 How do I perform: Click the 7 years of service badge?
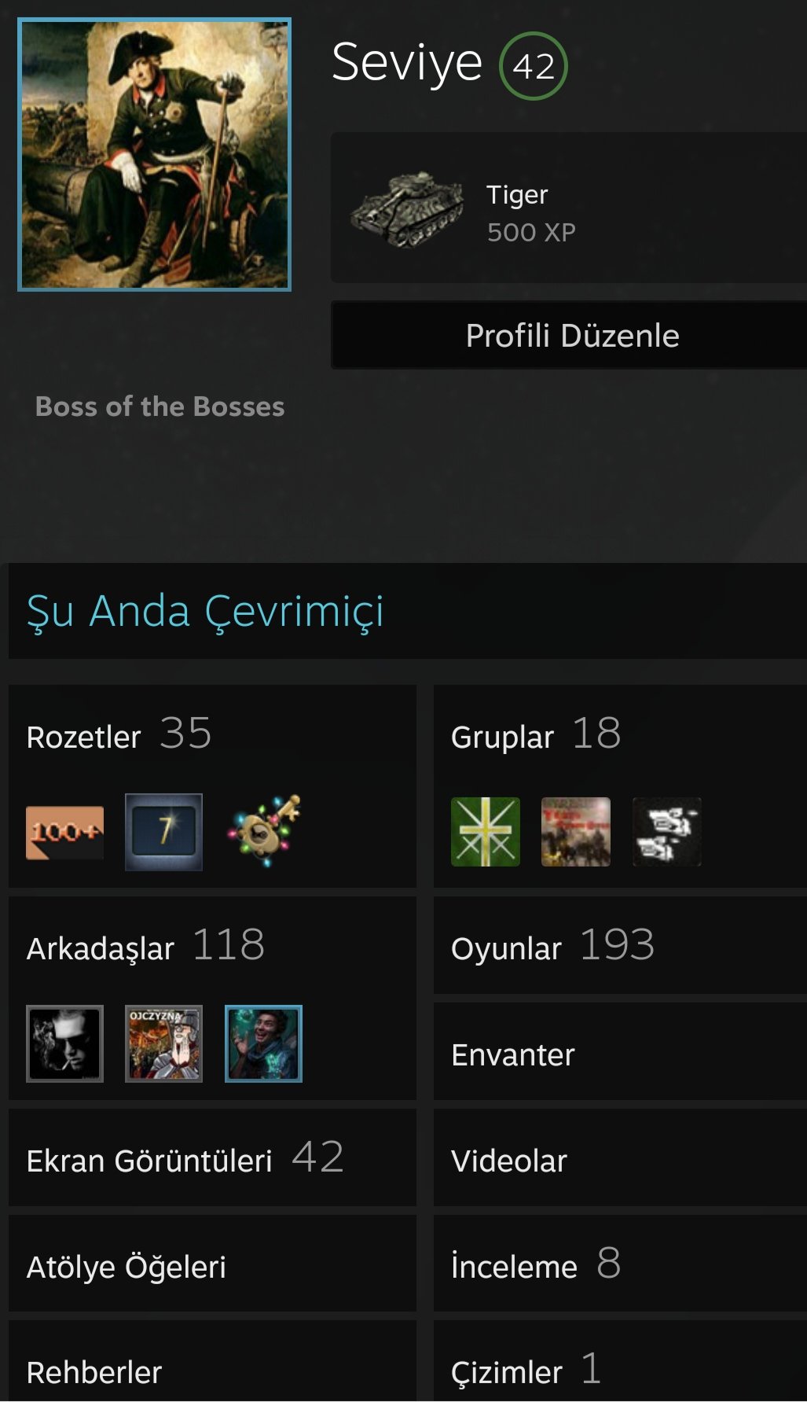163,832
